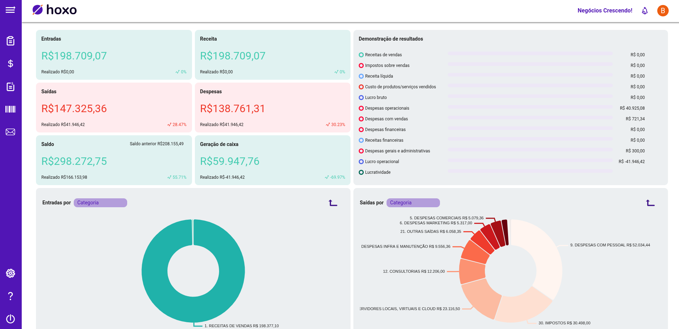Open the hamburger menu at top left
The image size is (679, 329).
pyautogui.click(x=10, y=10)
